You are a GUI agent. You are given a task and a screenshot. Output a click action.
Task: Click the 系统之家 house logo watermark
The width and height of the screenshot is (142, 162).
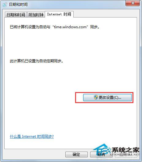pos(102,150)
